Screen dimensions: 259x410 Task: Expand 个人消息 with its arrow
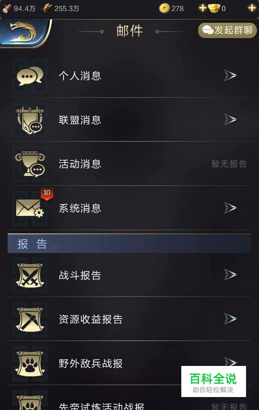(231, 76)
